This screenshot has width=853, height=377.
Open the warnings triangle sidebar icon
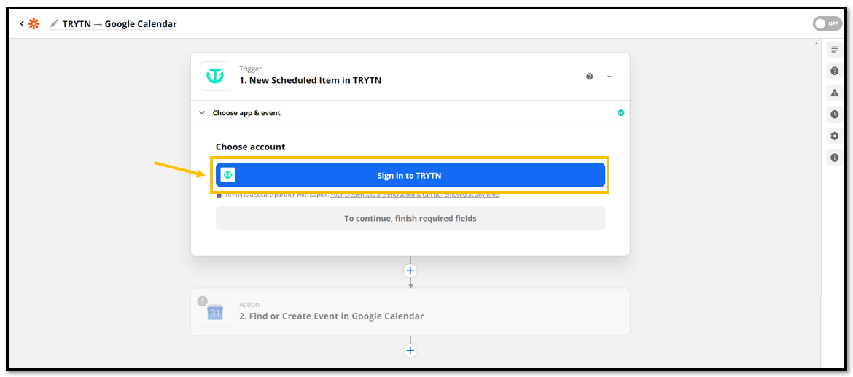[x=834, y=93]
